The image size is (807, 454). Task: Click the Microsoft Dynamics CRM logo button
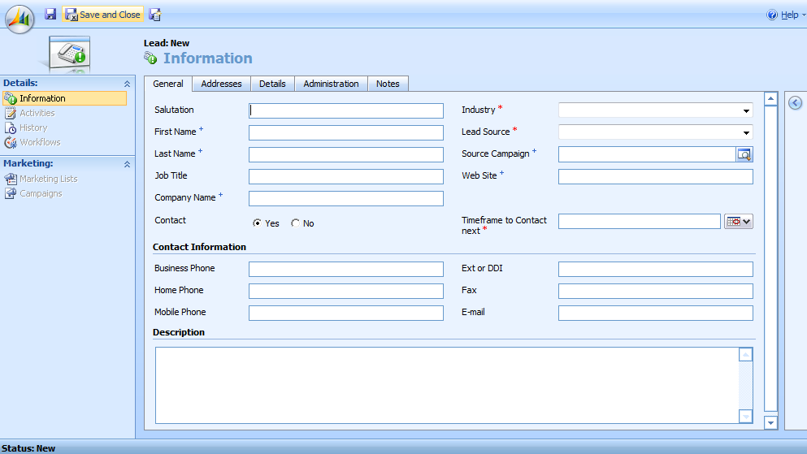coord(20,19)
